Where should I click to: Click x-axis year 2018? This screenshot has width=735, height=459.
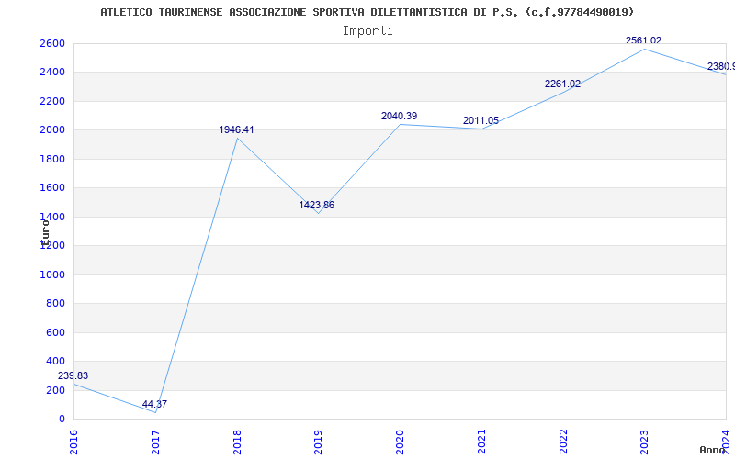[x=237, y=442]
